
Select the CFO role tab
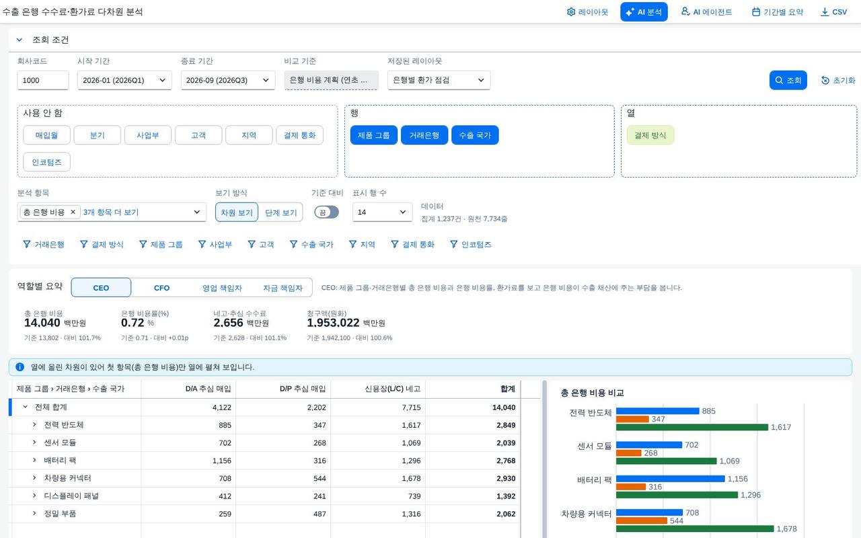coord(161,288)
